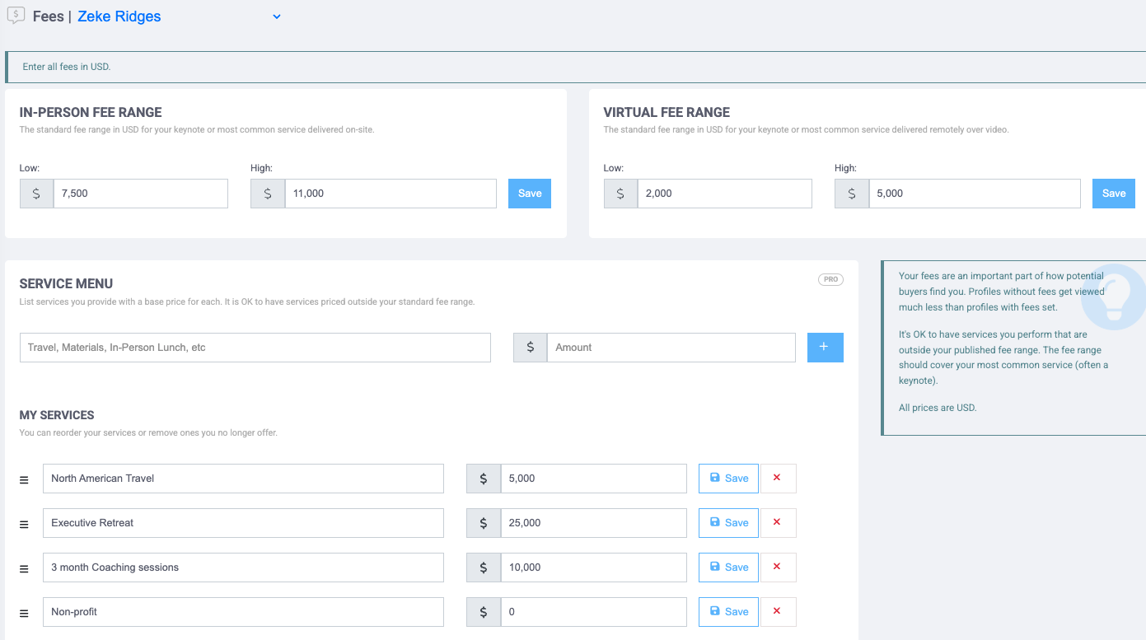Click the dollar sign beside In-Person Low

point(36,194)
